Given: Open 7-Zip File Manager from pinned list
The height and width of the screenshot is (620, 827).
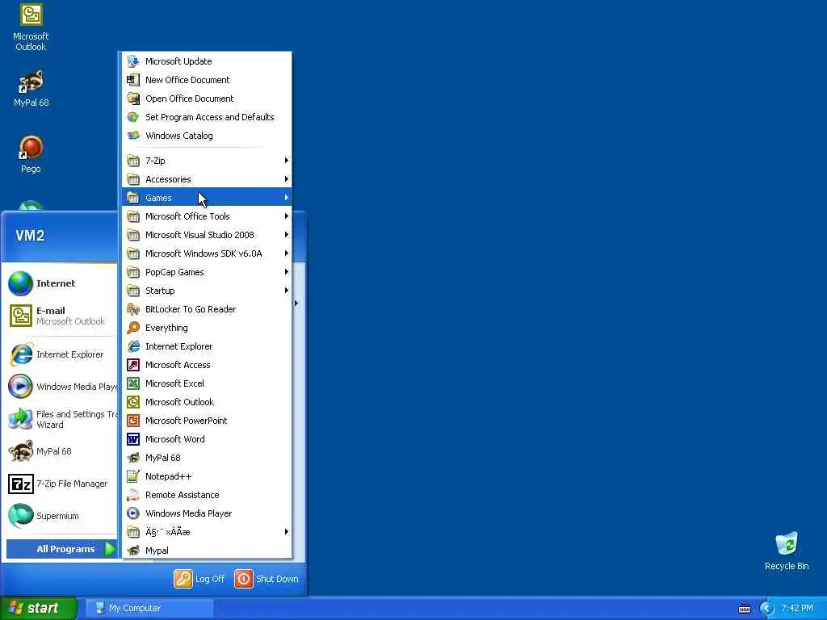Looking at the screenshot, I should tap(61, 484).
